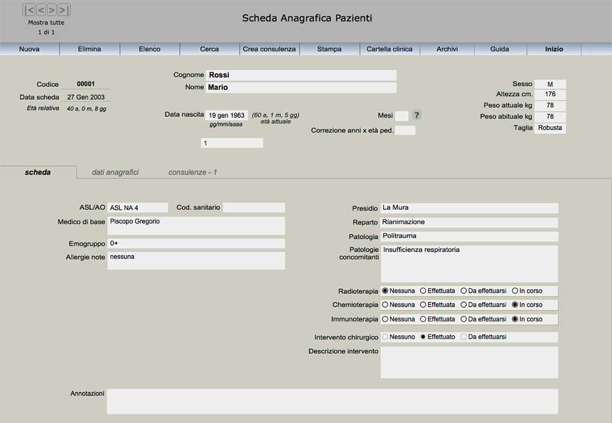
Task: Click Crea consulenza button
Action: pyautogui.click(x=269, y=49)
